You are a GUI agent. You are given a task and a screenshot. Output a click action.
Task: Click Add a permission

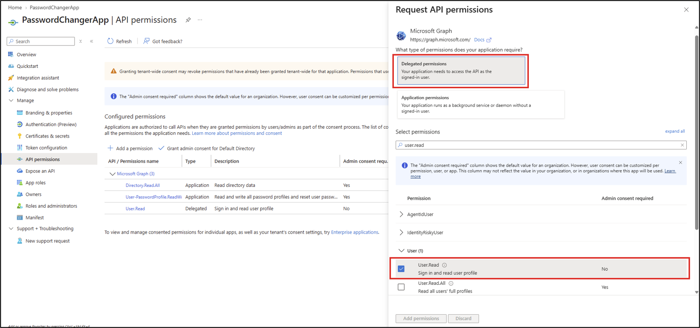pyautogui.click(x=130, y=149)
